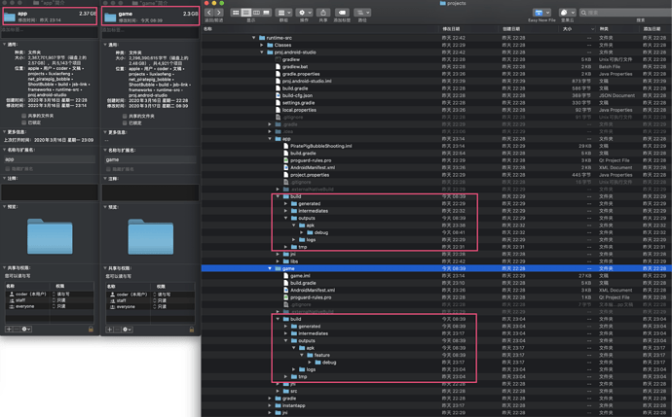
Task: Switch Finder to list view
Action: 246,13
